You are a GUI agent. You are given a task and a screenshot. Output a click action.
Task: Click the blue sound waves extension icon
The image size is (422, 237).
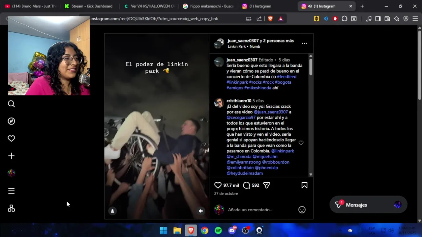click(326, 19)
